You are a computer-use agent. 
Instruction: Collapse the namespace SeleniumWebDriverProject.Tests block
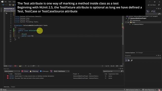(x=15, y=25)
